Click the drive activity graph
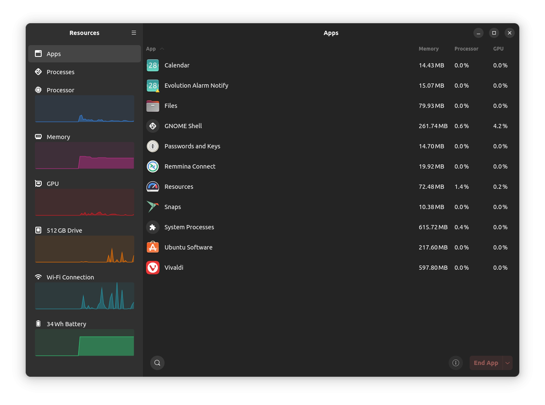This screenshot has width=545, height=405. (x=85, y=249)
